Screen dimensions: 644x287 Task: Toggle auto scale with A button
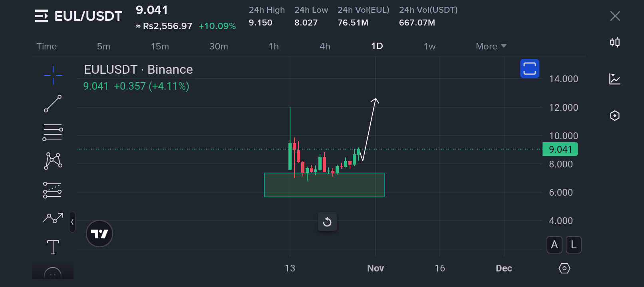(x=554, y=245)
